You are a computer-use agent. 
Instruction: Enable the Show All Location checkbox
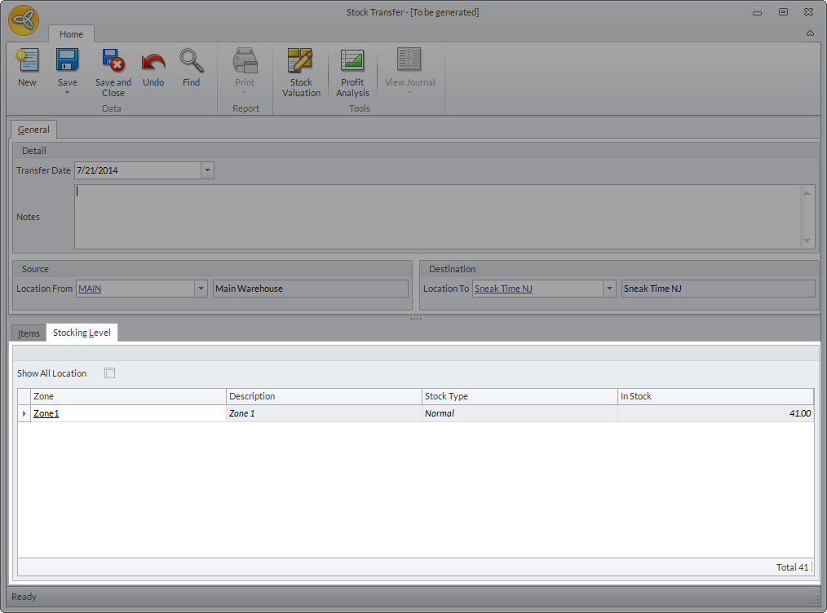[x=110, y=373]
